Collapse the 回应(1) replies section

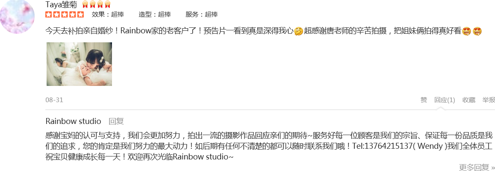coord(445,100)
